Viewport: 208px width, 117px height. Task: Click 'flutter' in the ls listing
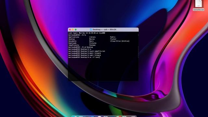pyautogui.click(x=113, y=39)
